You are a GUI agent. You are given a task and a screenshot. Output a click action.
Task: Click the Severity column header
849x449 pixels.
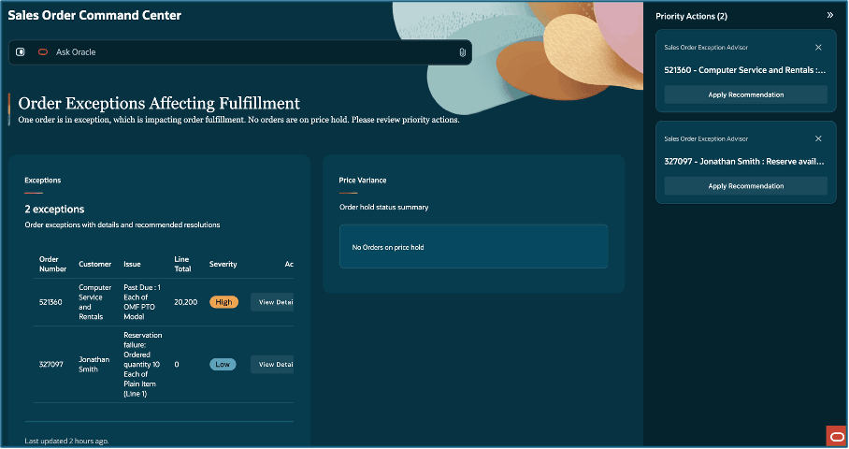(x=223, y=265)
